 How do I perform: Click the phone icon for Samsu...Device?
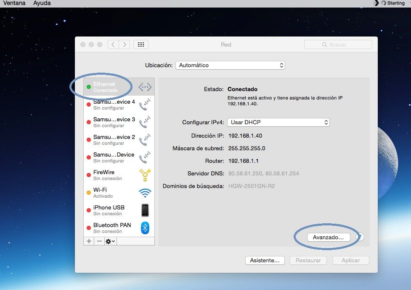145,157
